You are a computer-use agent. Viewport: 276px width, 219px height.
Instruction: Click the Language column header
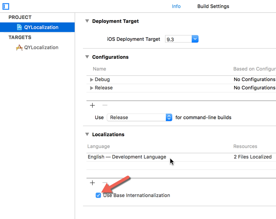[99, 146]
